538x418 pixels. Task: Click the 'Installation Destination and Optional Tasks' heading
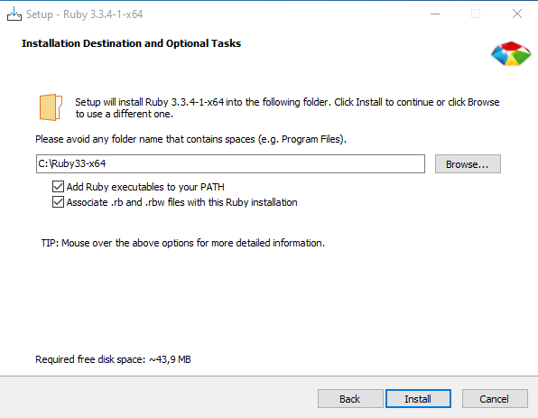[131, 43]
